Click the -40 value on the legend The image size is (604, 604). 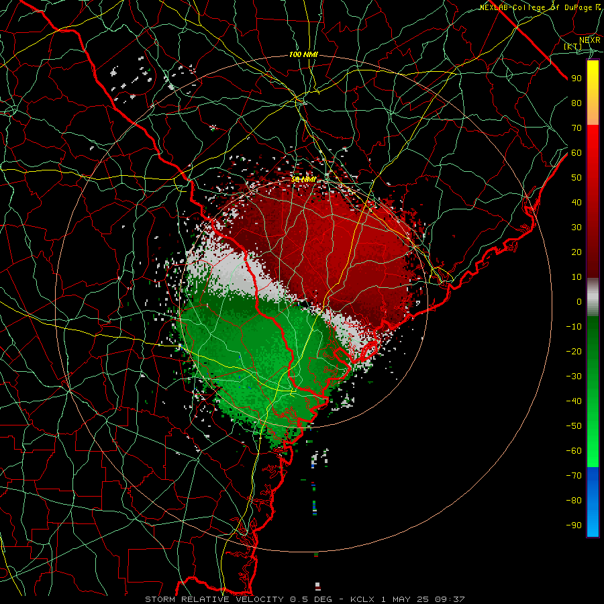(574, 401)
